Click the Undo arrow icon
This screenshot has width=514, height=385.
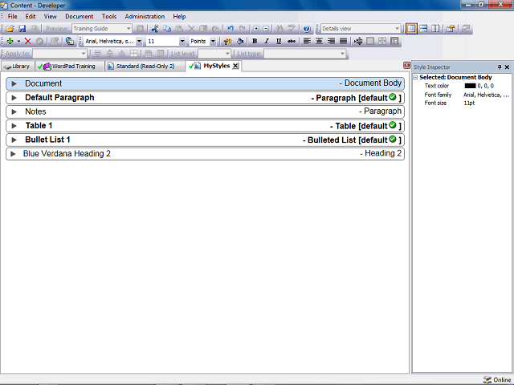click(x=230, y=29)
